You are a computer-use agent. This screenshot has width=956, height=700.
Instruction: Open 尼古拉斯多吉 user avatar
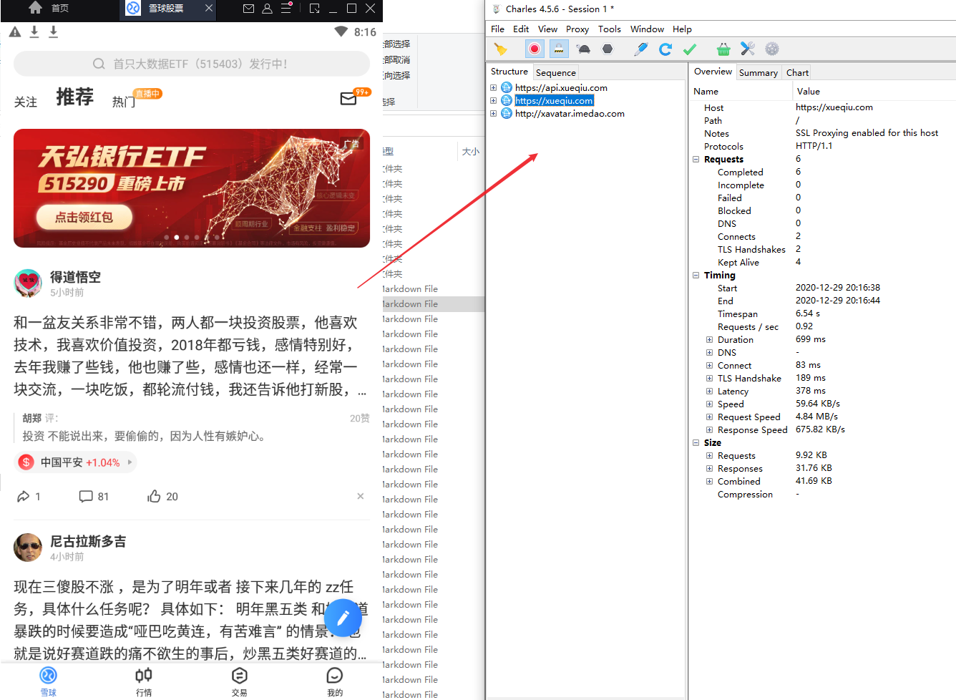point(28,548)
